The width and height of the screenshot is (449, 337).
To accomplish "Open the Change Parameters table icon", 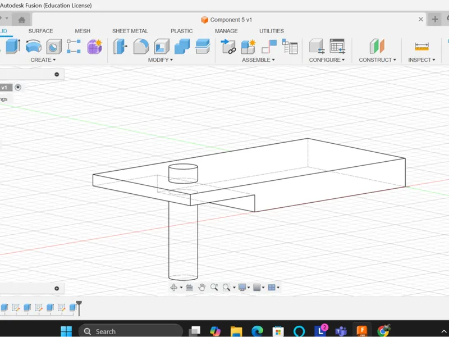I will (337, 46).
